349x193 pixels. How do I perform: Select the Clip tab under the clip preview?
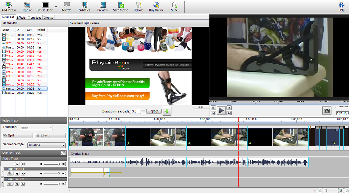[200, 107]
